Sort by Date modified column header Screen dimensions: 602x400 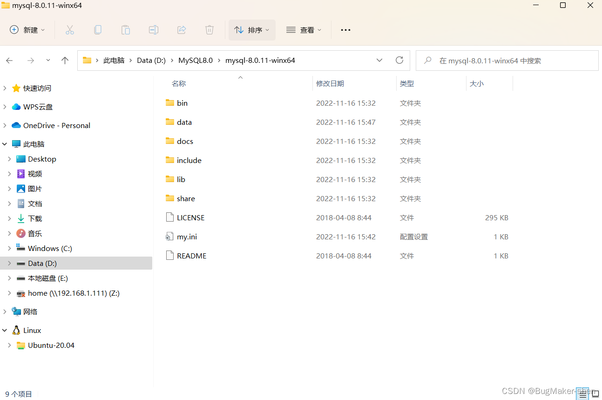point(330,83)
